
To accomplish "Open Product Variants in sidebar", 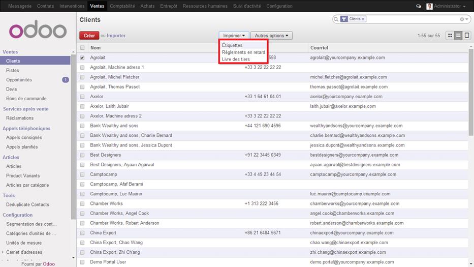I will click(x=23, y=175).
